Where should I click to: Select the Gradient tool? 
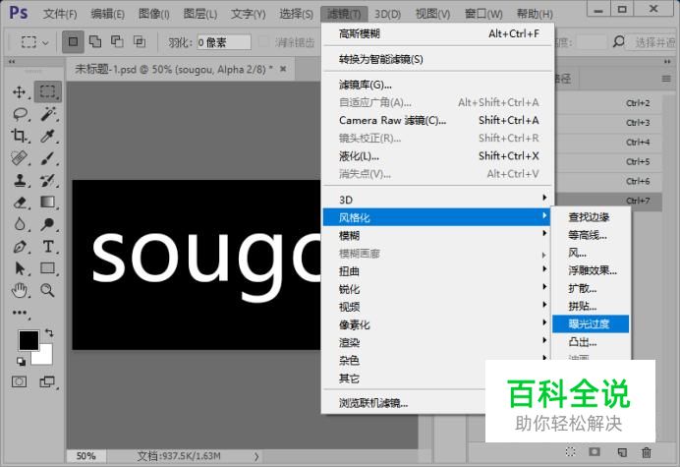[47, 202]
